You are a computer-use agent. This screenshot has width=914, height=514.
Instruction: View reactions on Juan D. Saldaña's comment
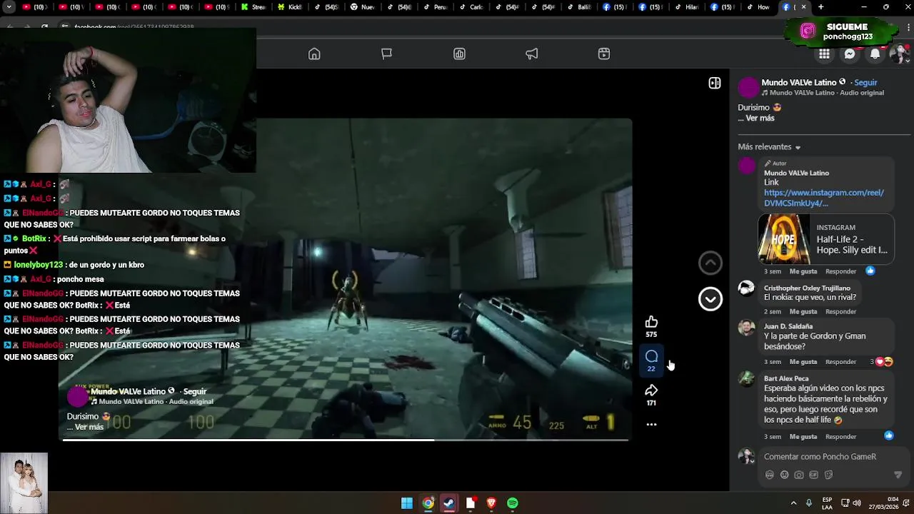coord(882,362)
